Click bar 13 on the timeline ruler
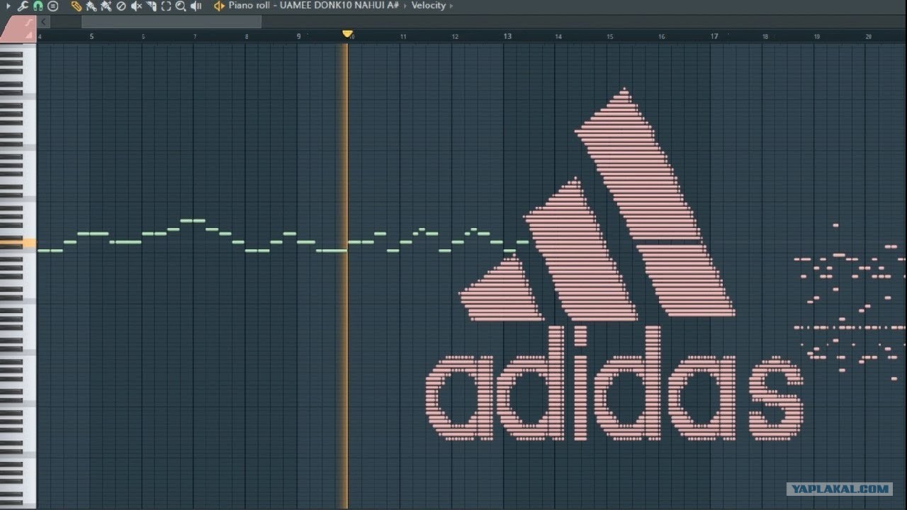 507,36
